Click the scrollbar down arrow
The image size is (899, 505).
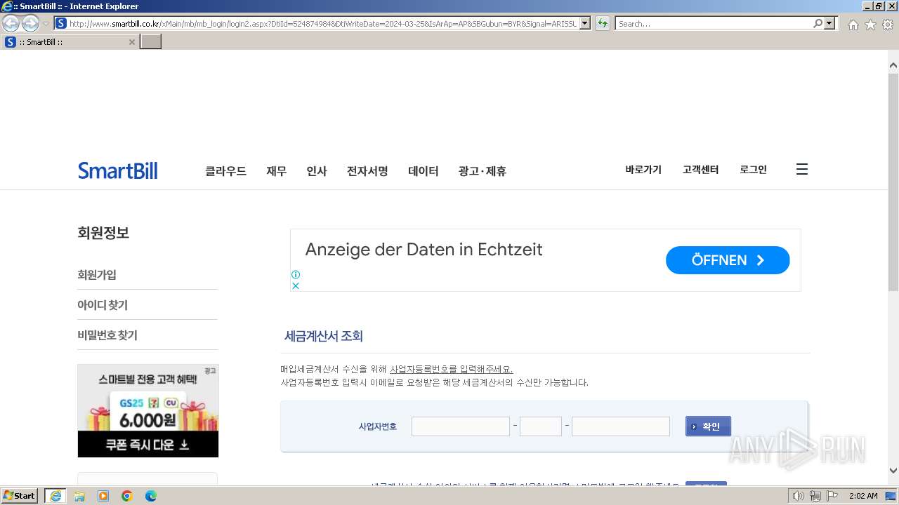pyautogui.click(x=893, y=471)
